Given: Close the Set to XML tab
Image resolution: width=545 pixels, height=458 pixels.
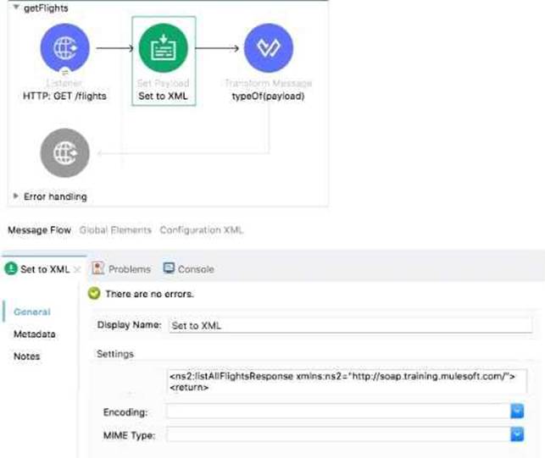Looking at the screenshot, I should pos(78,269).
